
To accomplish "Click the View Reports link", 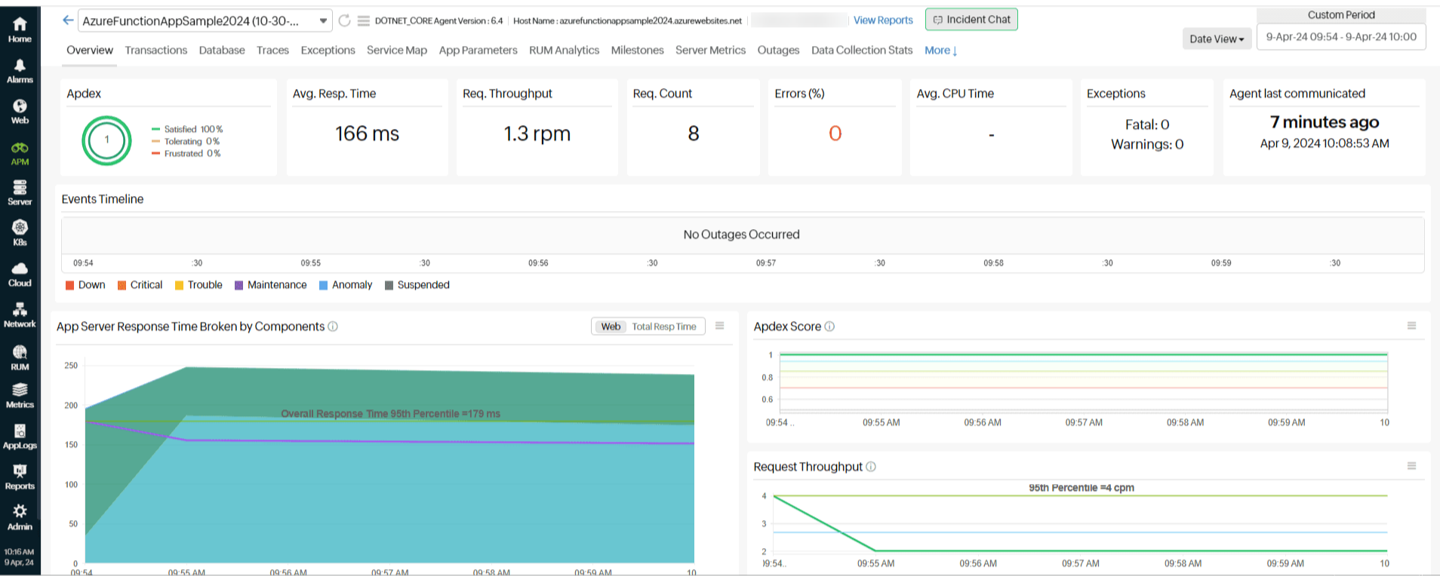I will click(883, 20).
